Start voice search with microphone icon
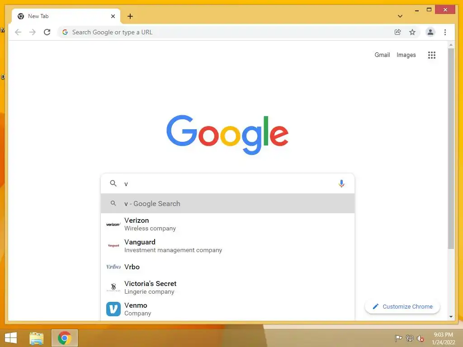Viewport: 463px width, 347px height. [341, 183]
